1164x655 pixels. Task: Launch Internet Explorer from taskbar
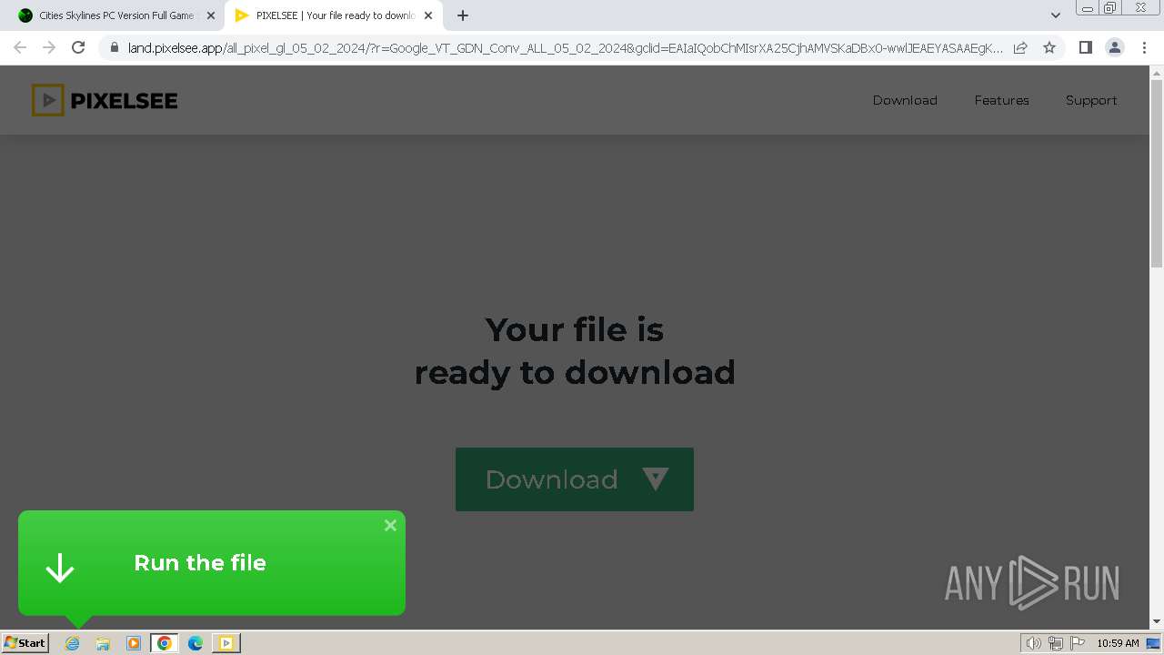pyautogui.click(x=73, y=643)
